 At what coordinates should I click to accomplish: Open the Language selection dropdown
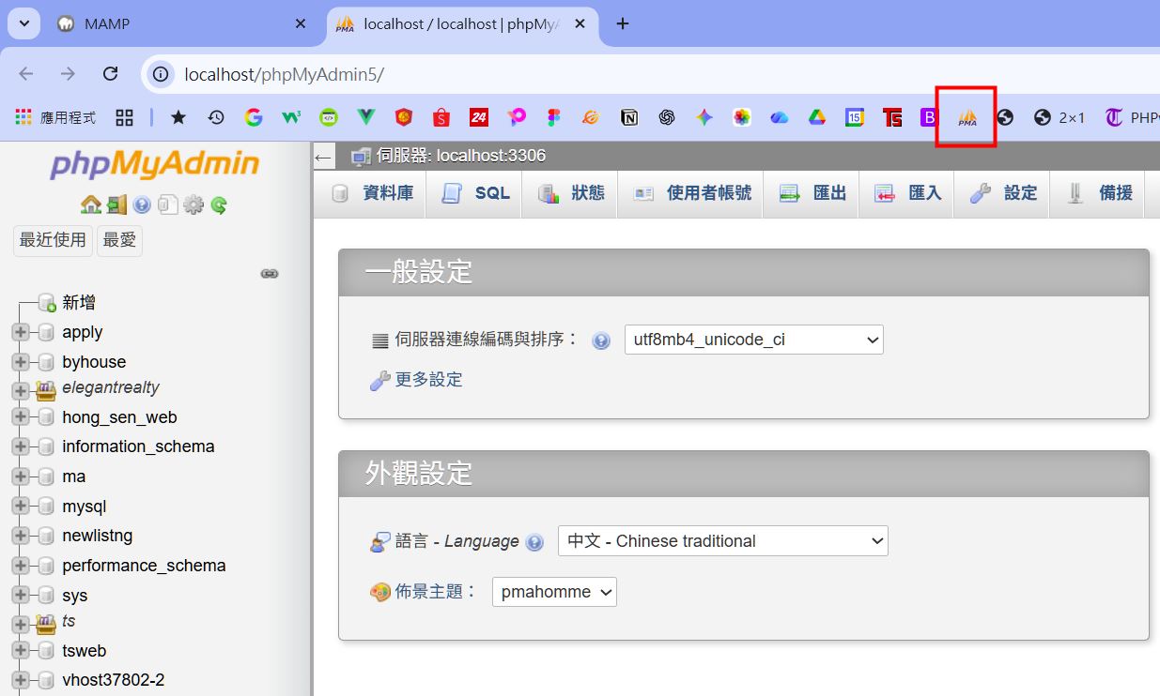pos(722,541)
